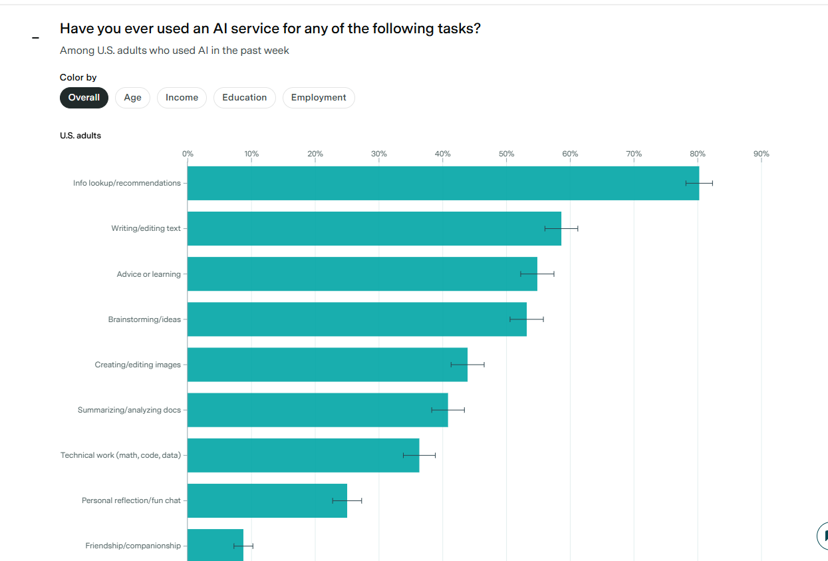Click the Technical work (math, code, data) label

pos(120,455)
